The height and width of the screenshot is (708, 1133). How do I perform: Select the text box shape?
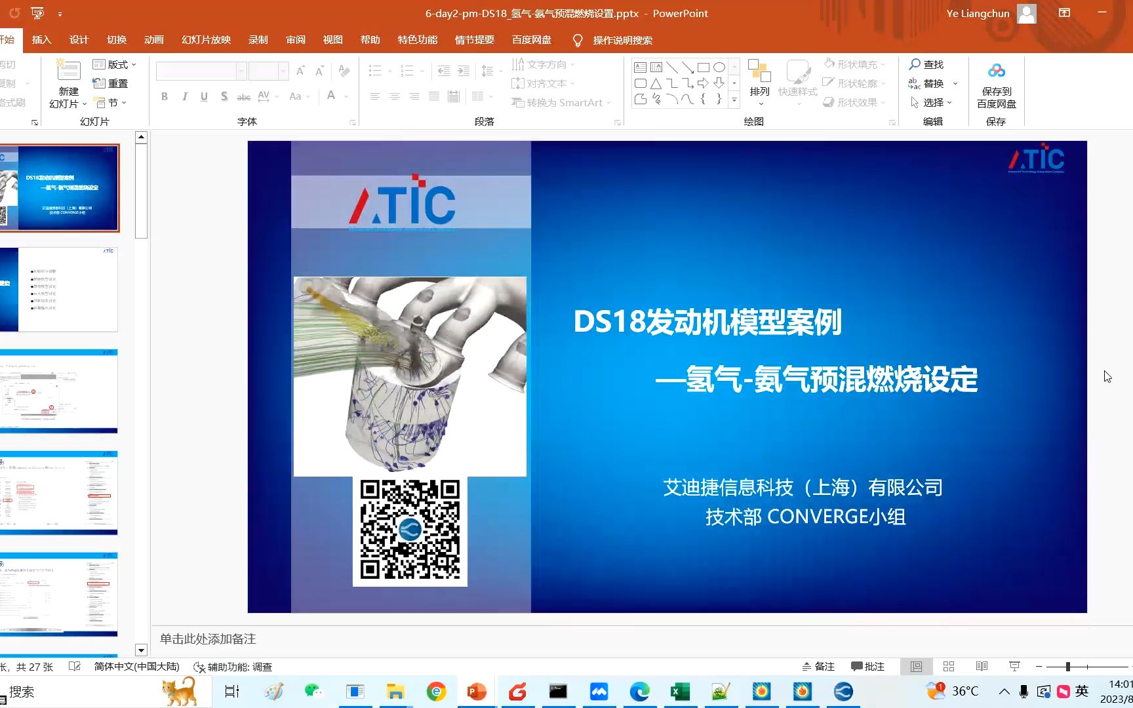(641, 68)
